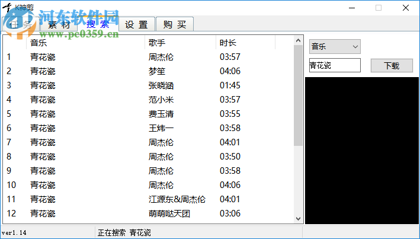This screenshot has width=420, height=239.
Task: Select the song by 萌萌哒天团
Action: coord(169,213)
